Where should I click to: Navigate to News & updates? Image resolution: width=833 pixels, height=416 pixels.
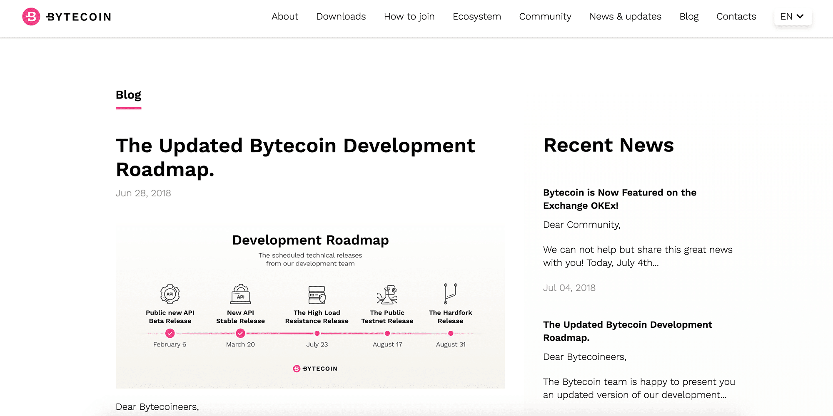coord(626,17)
